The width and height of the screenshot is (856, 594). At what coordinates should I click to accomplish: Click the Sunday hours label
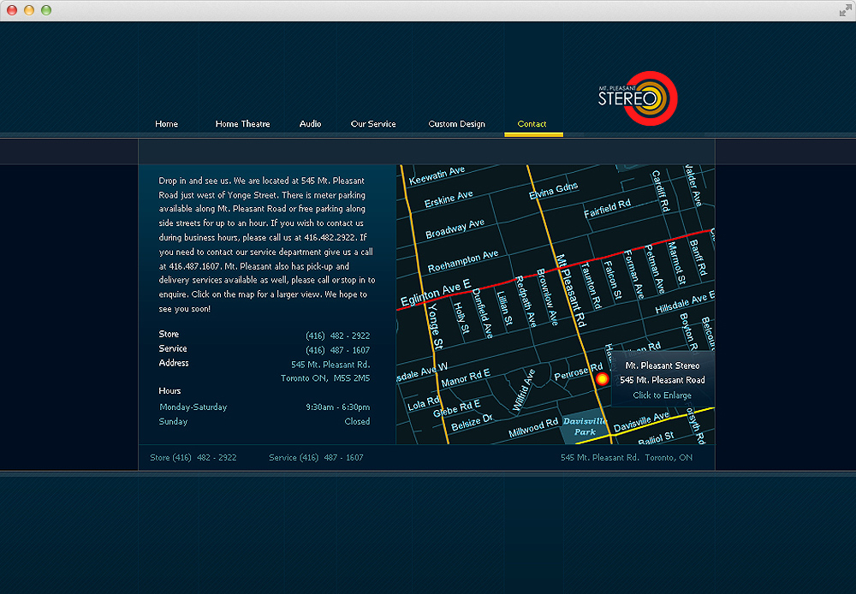[173, 421]
